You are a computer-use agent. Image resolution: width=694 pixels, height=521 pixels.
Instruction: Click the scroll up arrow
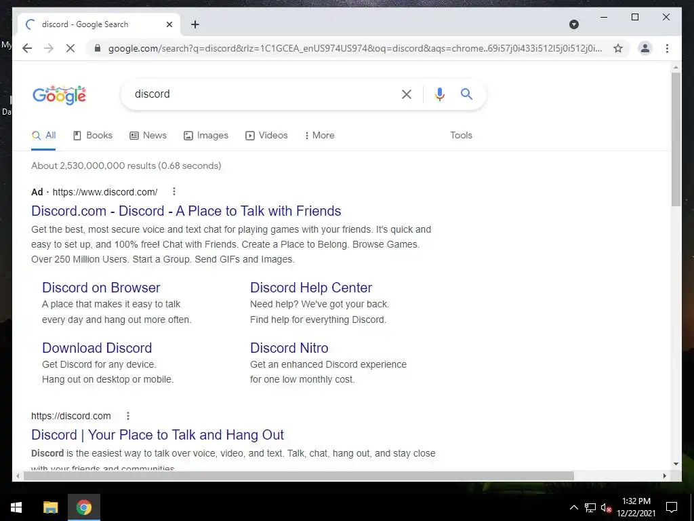pyautogui.click(x=676, y=68)
